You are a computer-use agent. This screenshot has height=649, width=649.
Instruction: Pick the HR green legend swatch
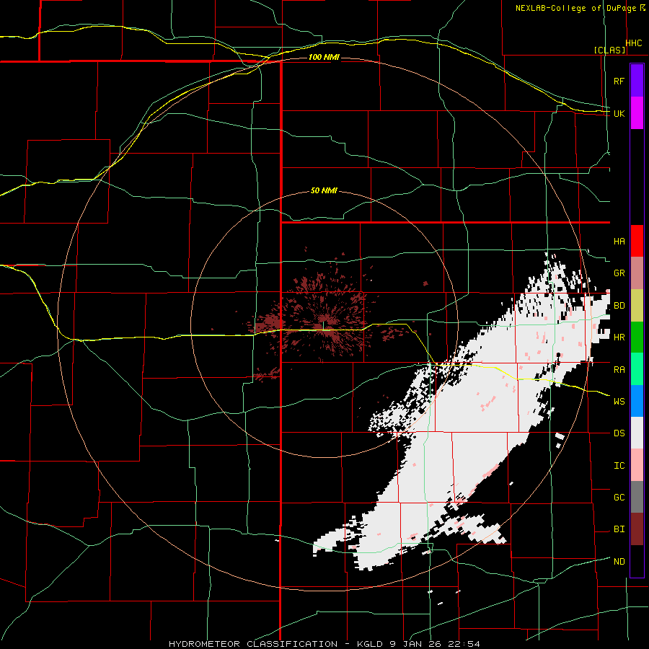point(637,337)
